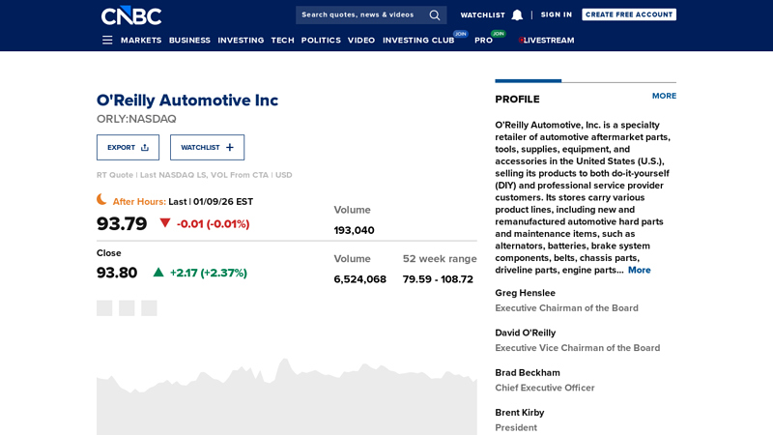This screenshot has height=435, width=773.
Task: Click the CNBC logo
Action: pos(131,15)
